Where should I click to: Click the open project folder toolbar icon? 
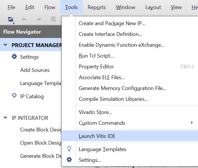click(x=11, y=20)
